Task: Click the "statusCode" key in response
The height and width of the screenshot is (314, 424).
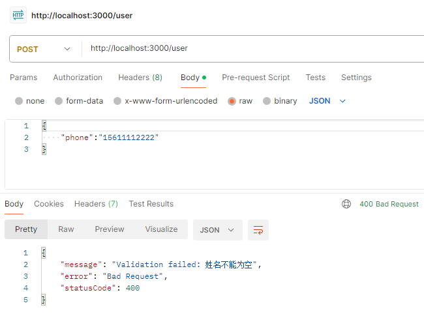Action: pyautogui.click(x=88, y=288)
